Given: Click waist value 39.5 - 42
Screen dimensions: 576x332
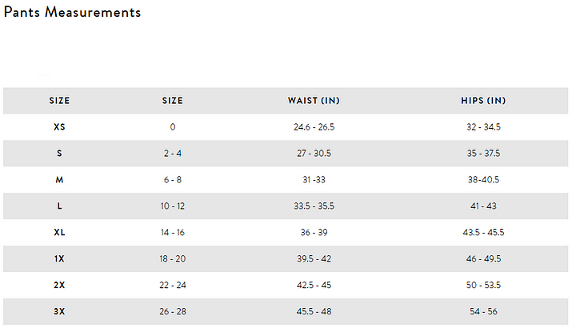Looking at the screenshot, I should click(x=314, y=259).
